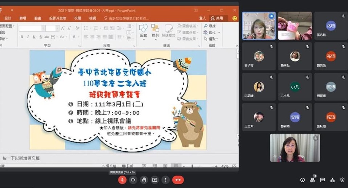Image resolution: width=348 pixels, height=188 pixels.
Task: Open the 校閱 ribbon tab
Action: [78, 18]
